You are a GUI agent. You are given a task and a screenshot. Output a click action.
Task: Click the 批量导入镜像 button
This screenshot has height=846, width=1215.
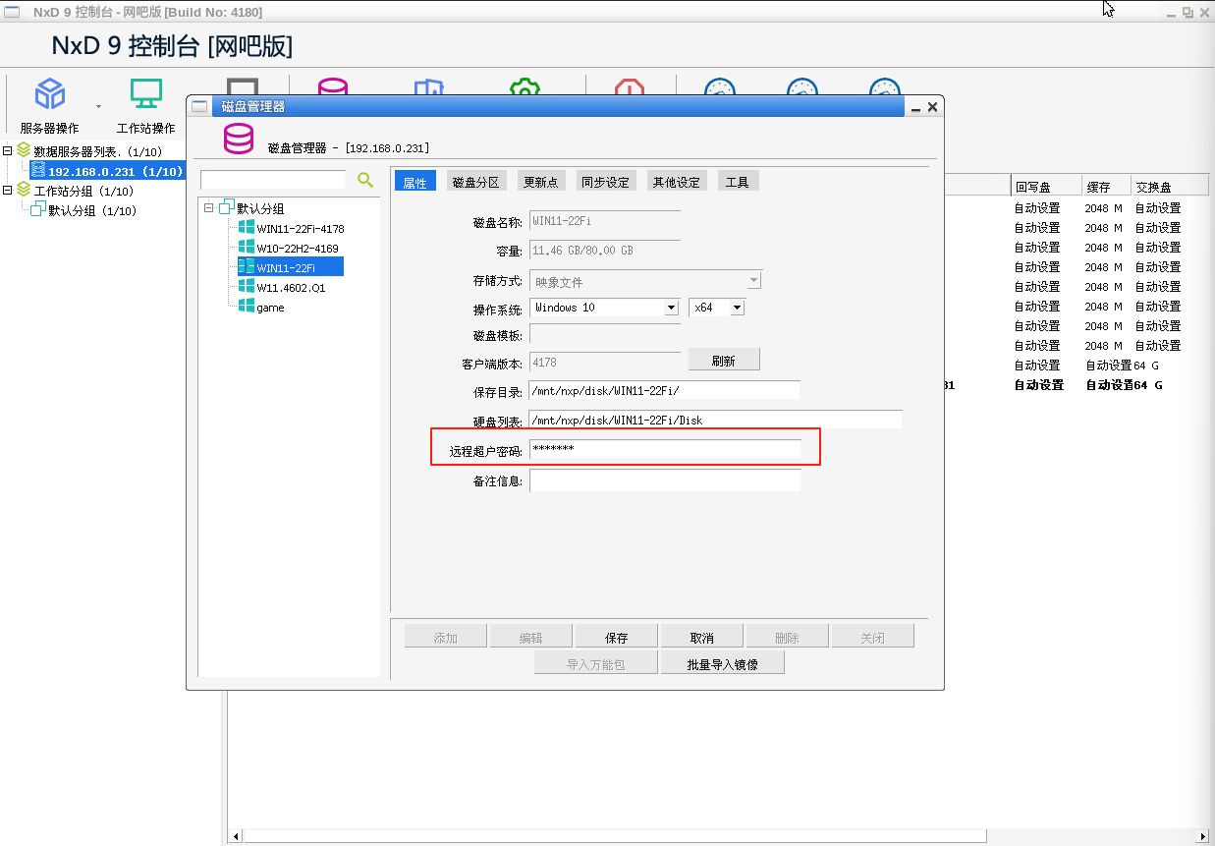tap(723, 663)
